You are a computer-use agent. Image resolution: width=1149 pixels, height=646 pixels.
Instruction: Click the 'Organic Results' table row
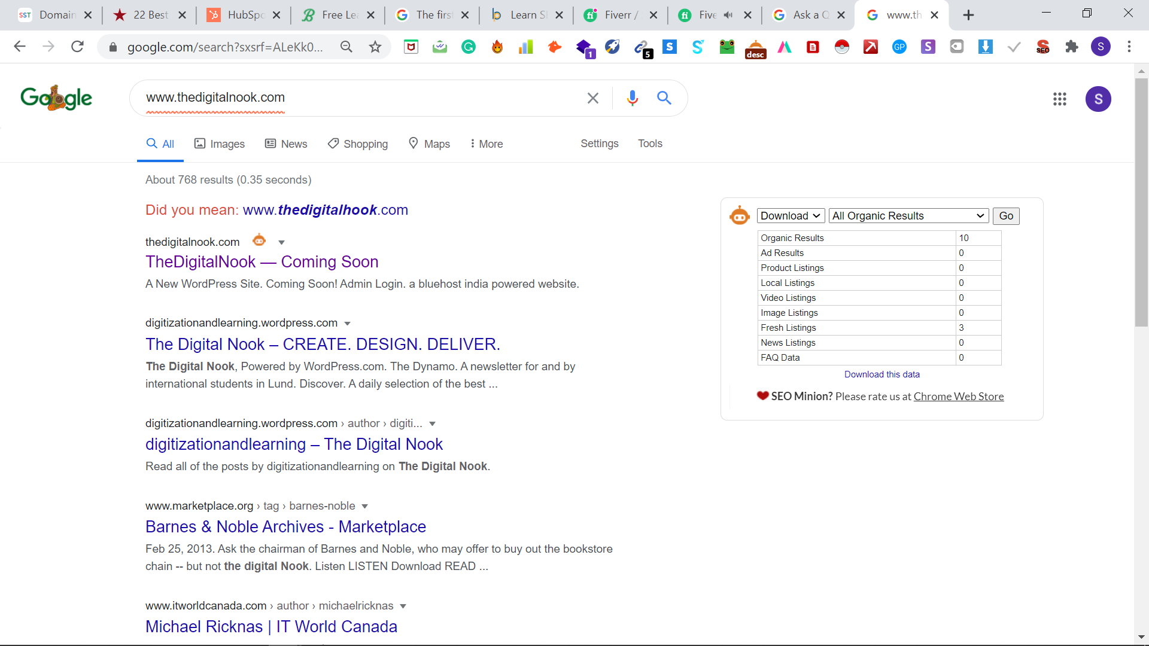tap(879, 238)
